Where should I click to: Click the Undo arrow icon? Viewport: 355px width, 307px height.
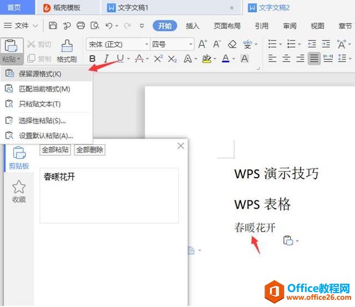pos(109,26)
